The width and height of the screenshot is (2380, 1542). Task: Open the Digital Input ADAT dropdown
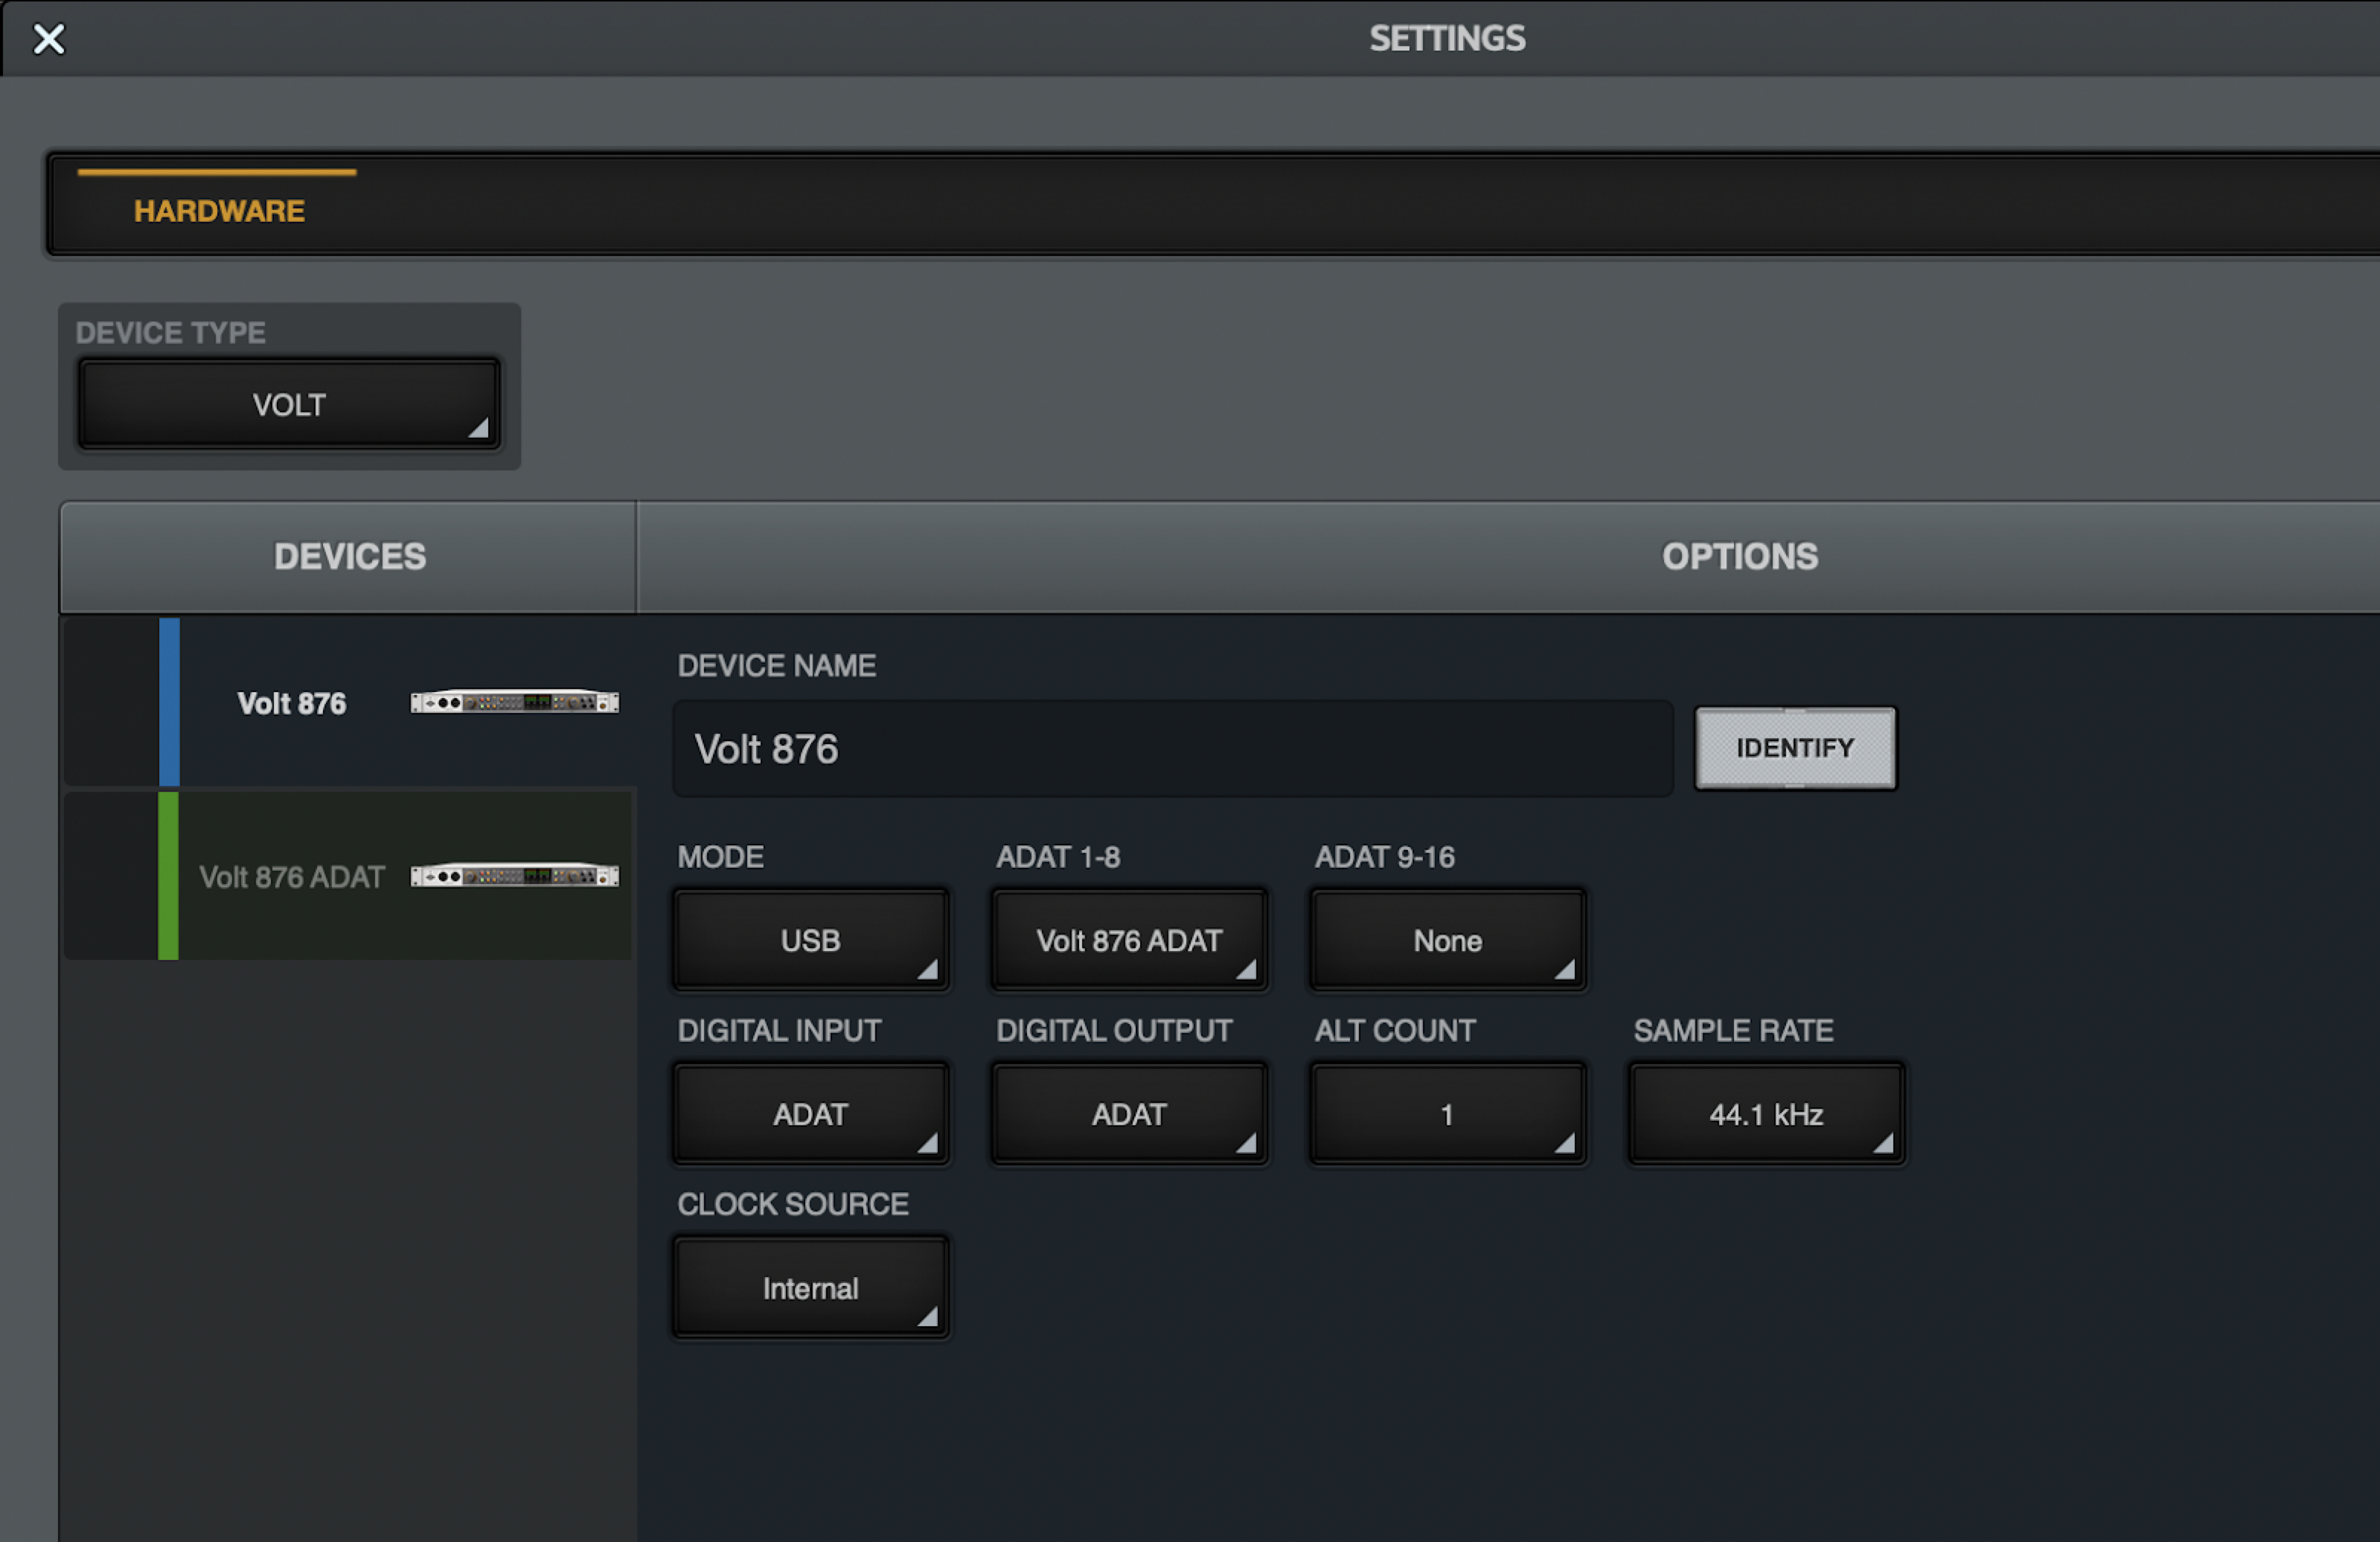click(810, 1114)
